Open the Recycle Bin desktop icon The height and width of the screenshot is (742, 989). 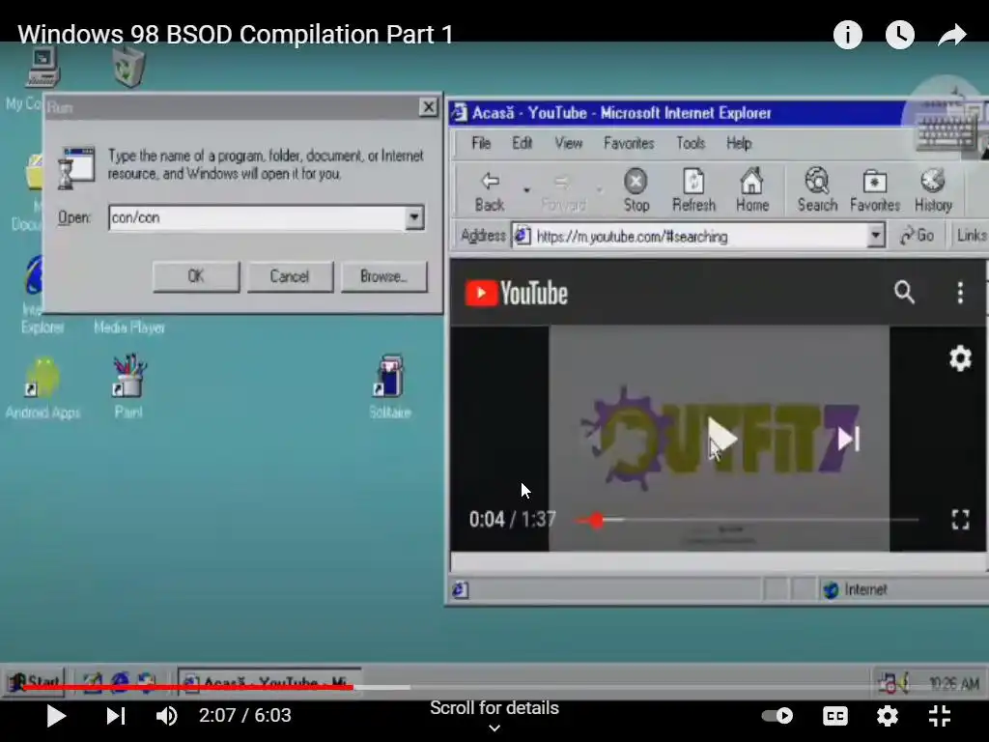click(128, 67)
